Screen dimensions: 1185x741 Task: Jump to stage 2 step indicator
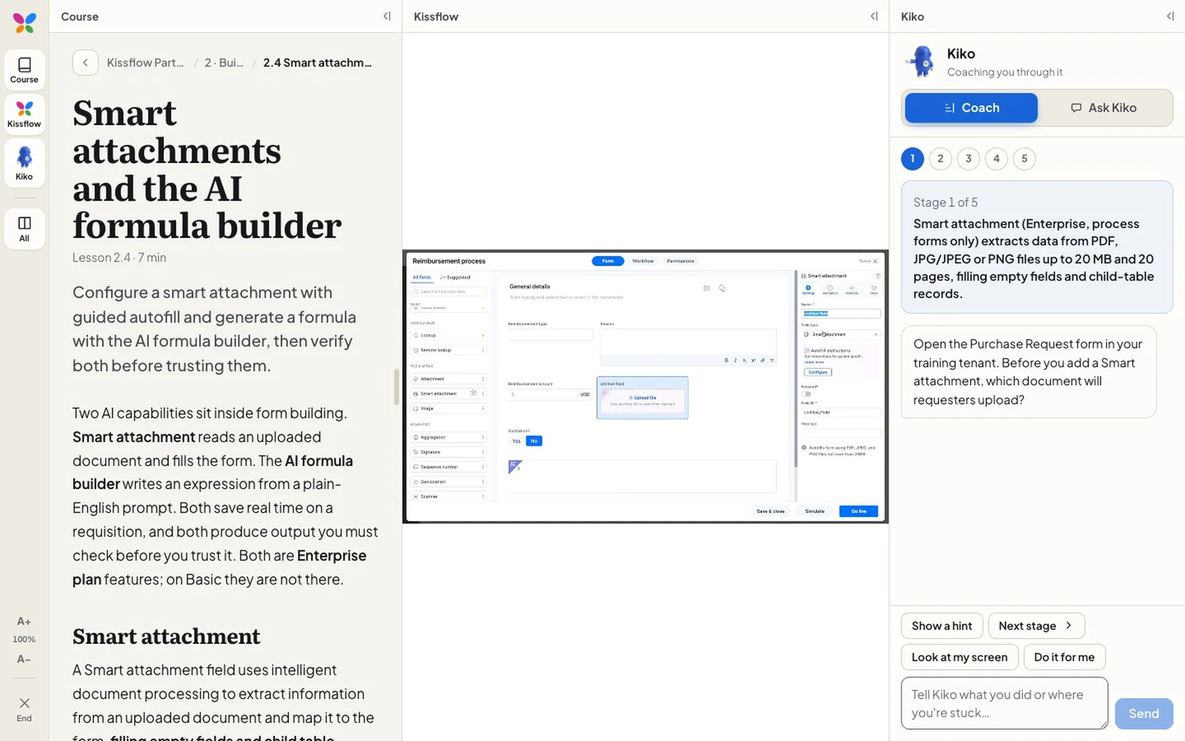(x=941, y=159)
